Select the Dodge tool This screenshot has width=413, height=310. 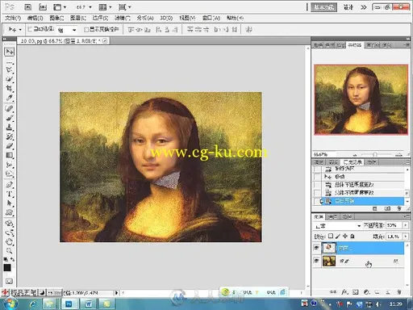[x=9, y=174]
